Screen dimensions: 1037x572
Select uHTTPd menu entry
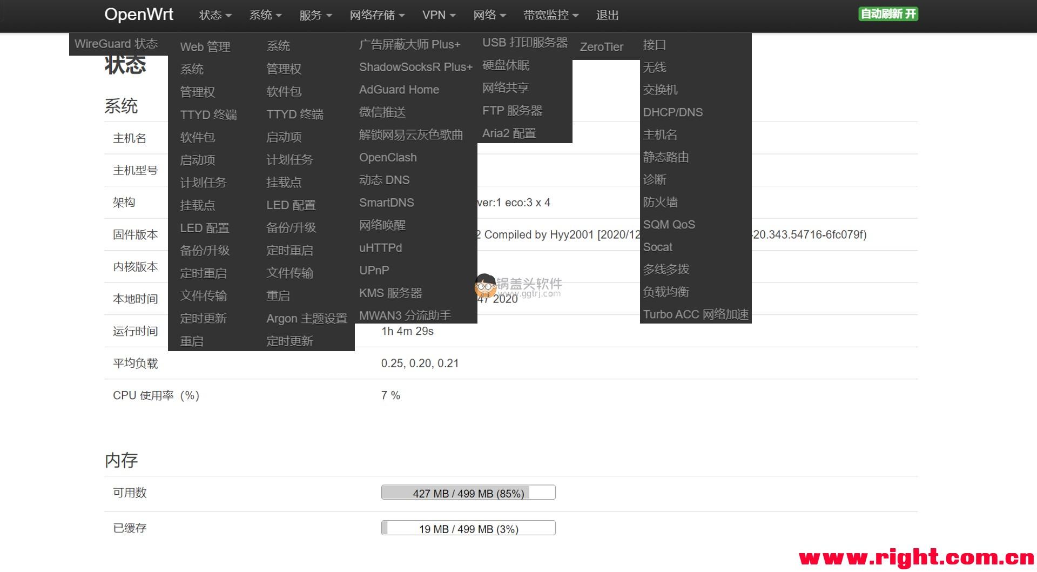[381, 247]
